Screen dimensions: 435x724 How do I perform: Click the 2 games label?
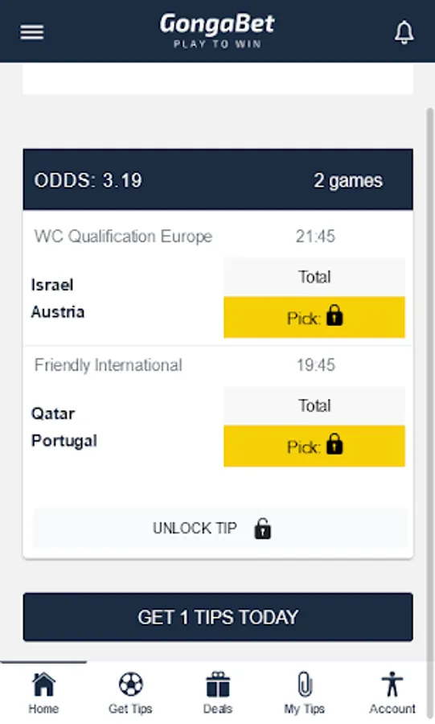coord(348,180)
